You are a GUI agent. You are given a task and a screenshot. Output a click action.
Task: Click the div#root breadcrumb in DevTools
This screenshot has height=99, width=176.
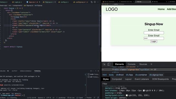click(x=120, y=75)
